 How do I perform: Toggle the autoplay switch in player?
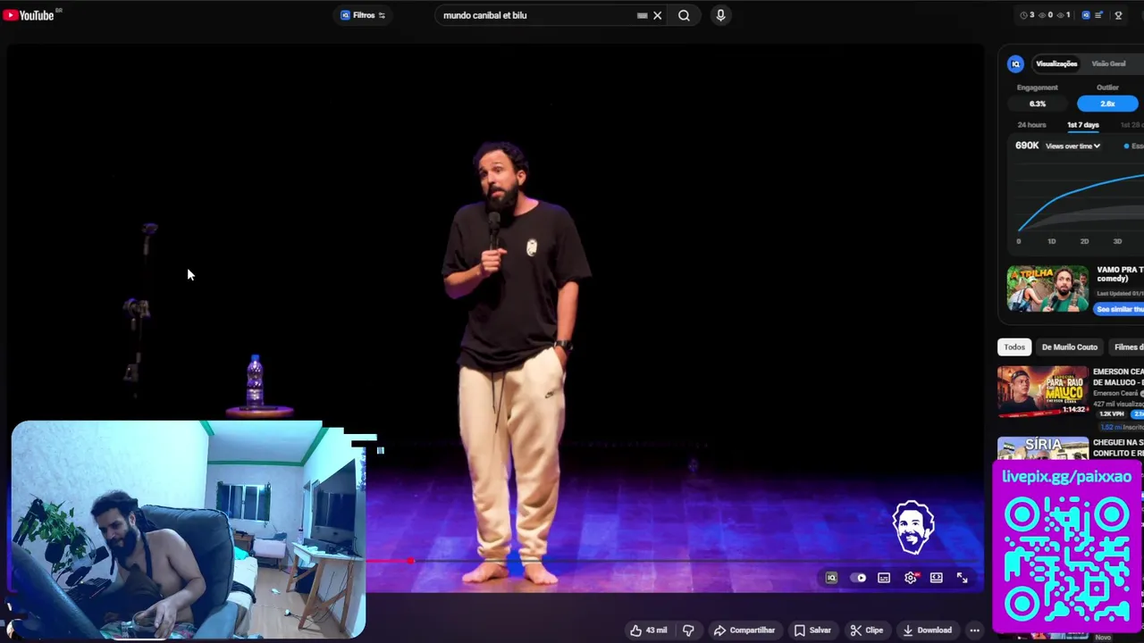(x=857, y=578)
